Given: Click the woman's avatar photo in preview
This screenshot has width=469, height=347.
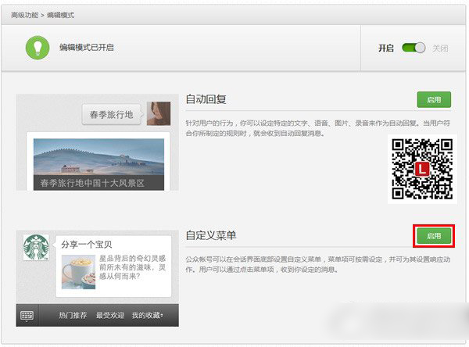Looking at the screenshot, I should pos(159,113).
